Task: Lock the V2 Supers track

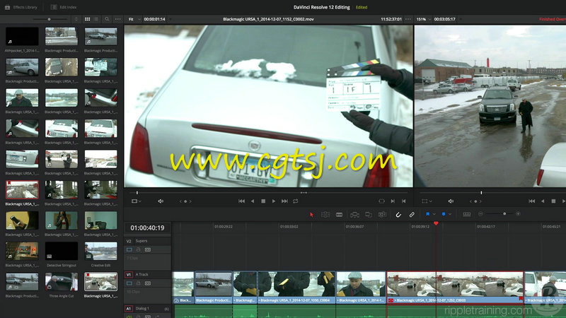Action: pos(138,249)
